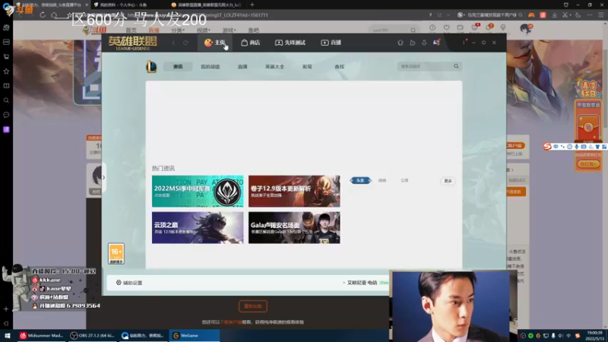Expand the 游戏 dropdown in the Douyu nav

pyautogui.click(x=229, y=30)
